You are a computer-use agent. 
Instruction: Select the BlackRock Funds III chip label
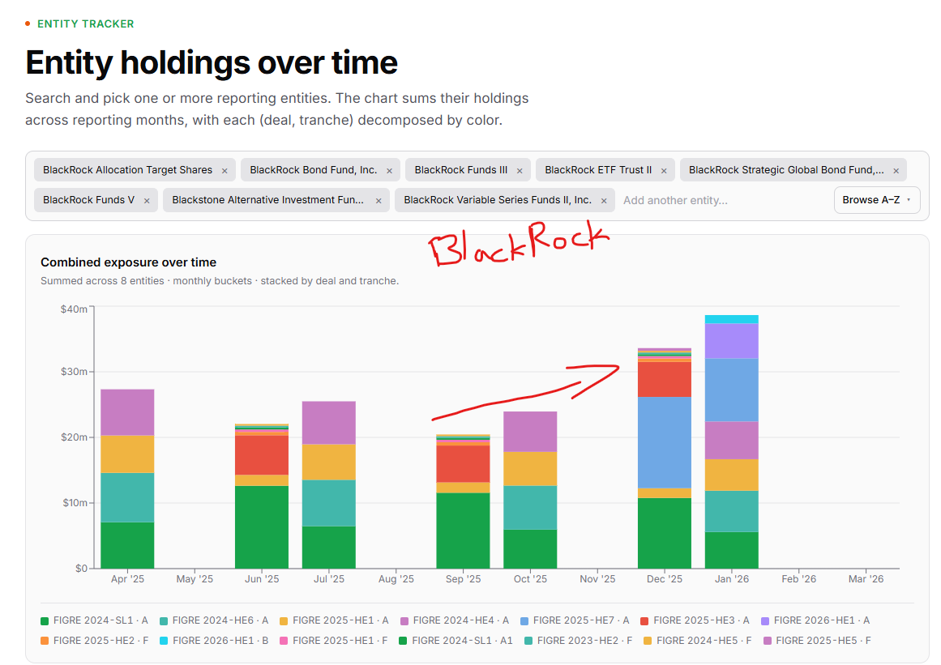click(461, 170)
